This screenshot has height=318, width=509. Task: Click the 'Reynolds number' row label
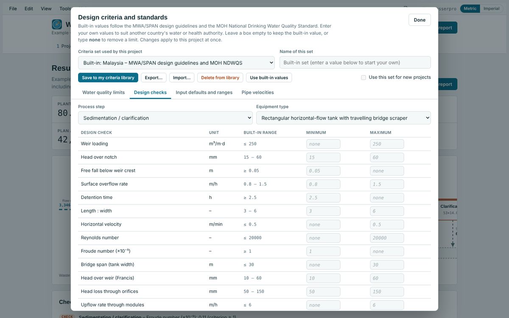tap(100, 238)
